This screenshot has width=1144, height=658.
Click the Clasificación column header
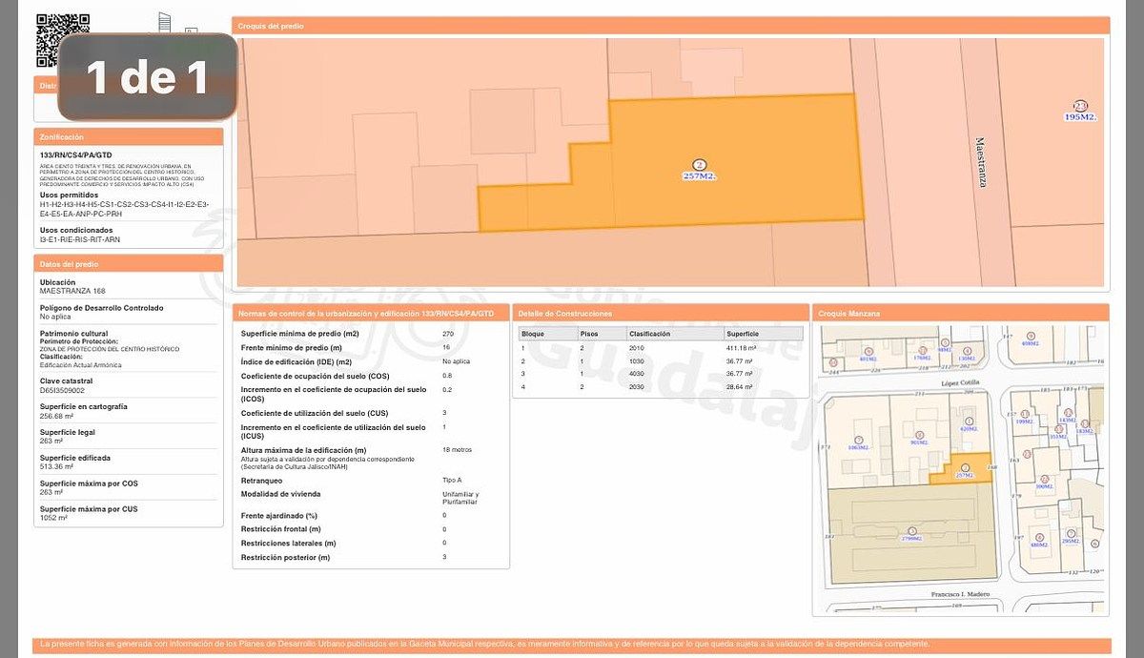[x=649, y=334]
